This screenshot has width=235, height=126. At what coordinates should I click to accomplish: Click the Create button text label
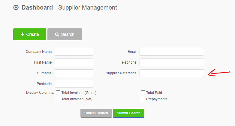tap(32, 34)
